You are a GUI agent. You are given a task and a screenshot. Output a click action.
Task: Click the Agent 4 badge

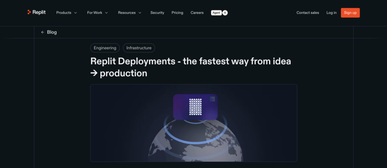point(219,13)
